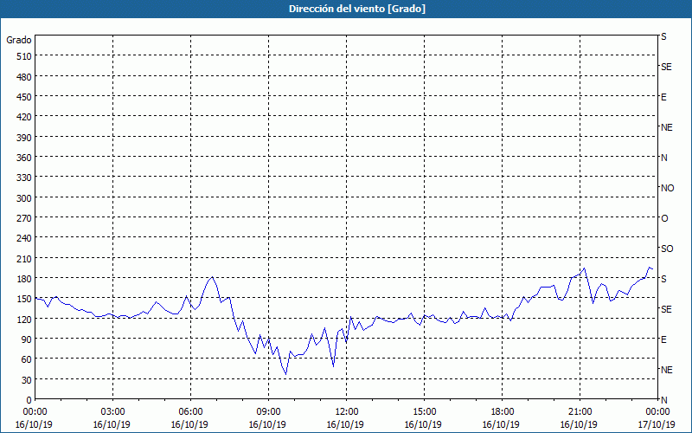Pick the 30 degree axis label
This screenshot has height=433, width=692.
27,380
